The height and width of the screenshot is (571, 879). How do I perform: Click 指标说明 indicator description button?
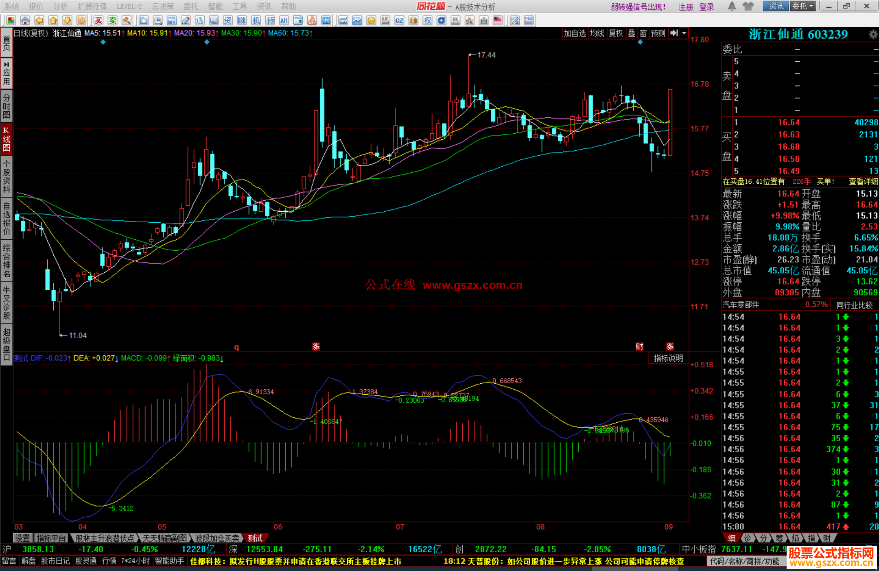[668, 358]
